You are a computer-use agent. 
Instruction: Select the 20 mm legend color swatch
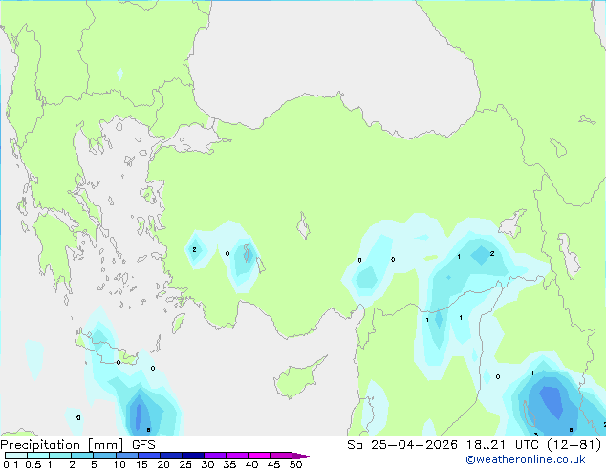170,456
